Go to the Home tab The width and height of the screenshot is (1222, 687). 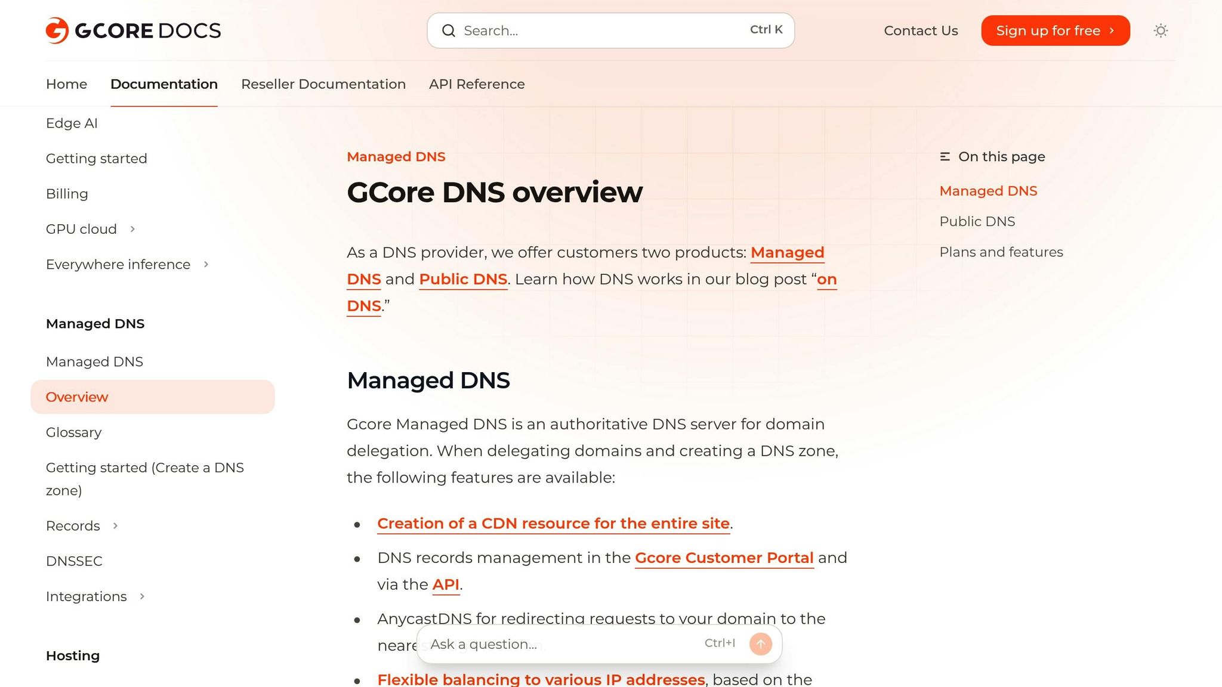(66, 84)
